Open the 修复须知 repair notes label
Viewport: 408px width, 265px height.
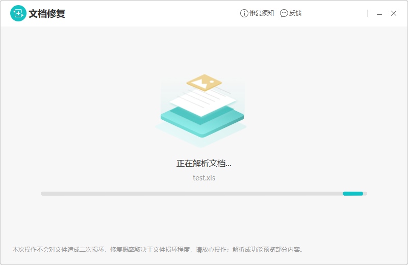tap(262, 14)
